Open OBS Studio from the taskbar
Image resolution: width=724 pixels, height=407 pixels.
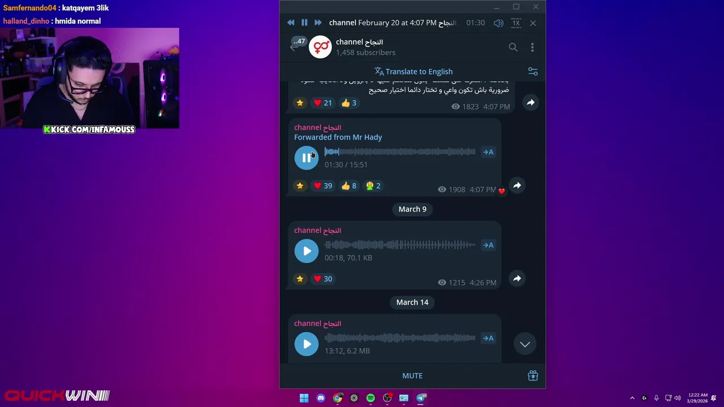tap(387, 398)
